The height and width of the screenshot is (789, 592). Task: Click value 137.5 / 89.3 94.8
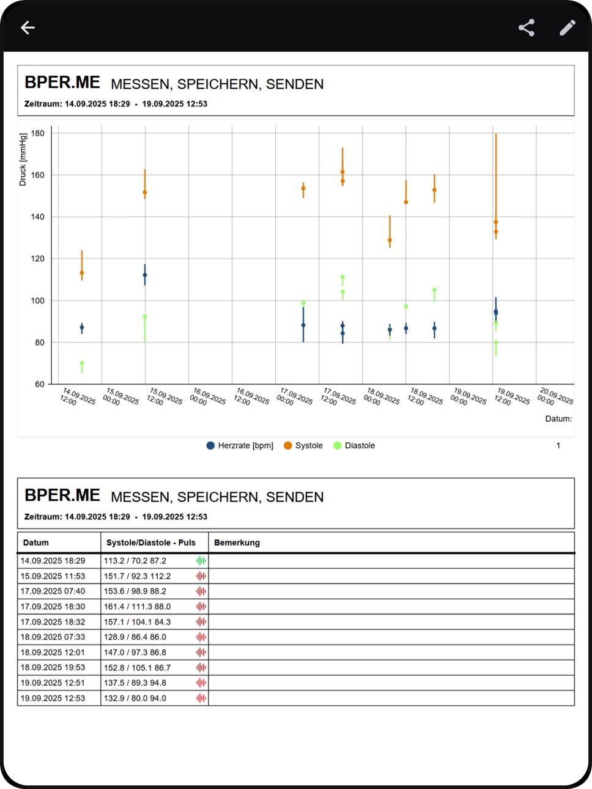click(135, 683)
